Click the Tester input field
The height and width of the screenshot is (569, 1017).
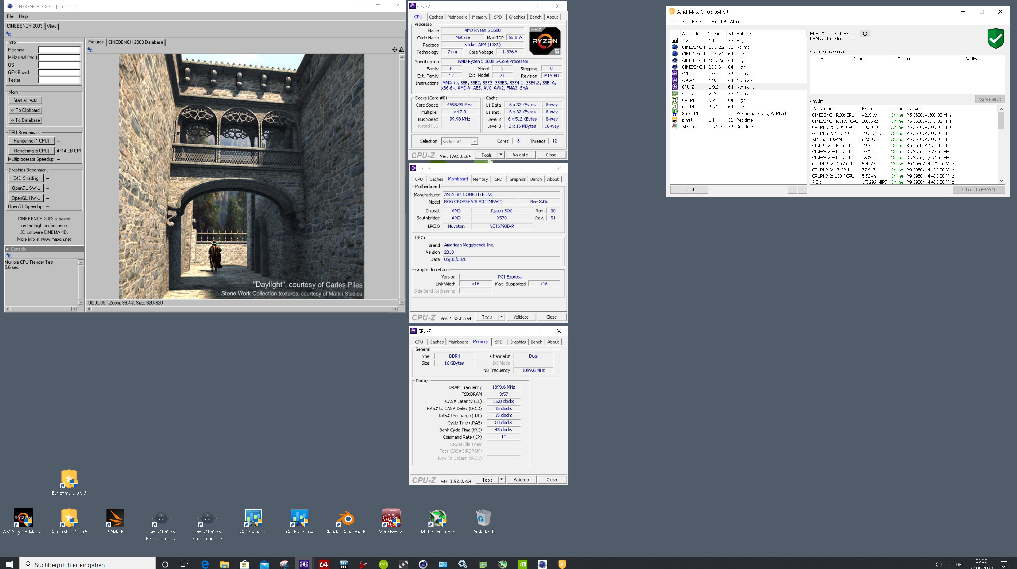(59, 80)
